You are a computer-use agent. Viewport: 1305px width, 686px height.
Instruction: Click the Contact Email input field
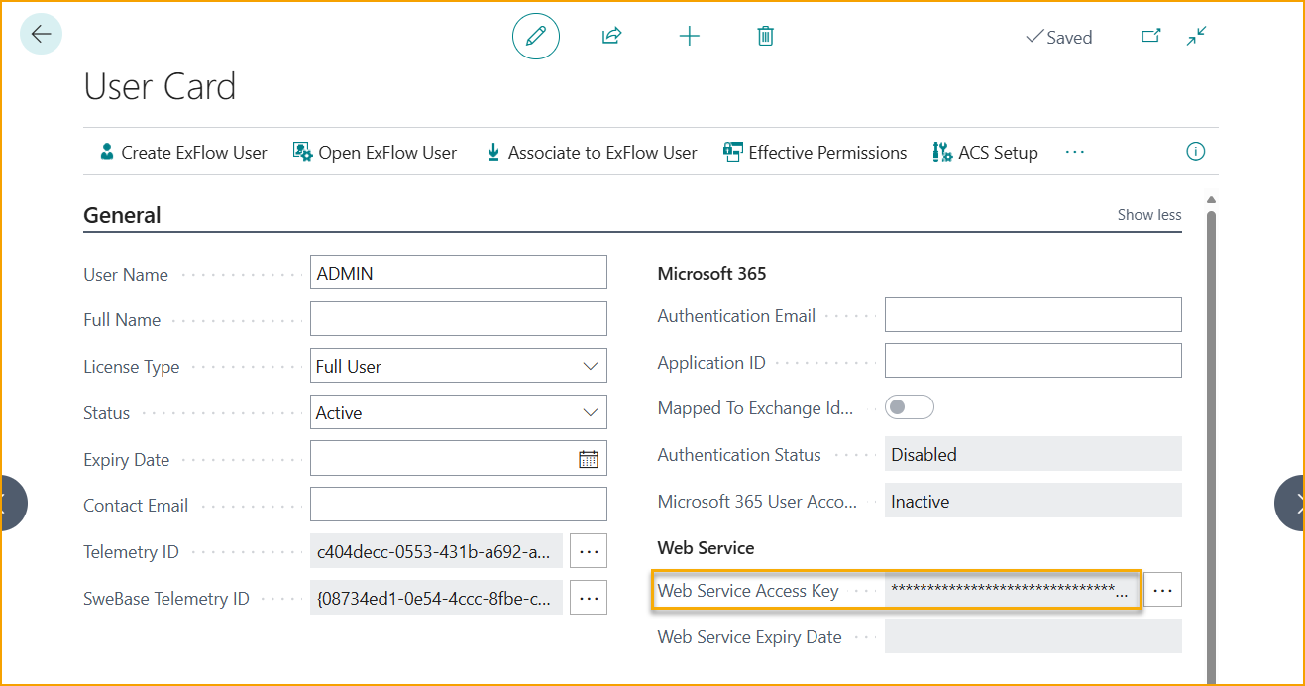(459, 505)
